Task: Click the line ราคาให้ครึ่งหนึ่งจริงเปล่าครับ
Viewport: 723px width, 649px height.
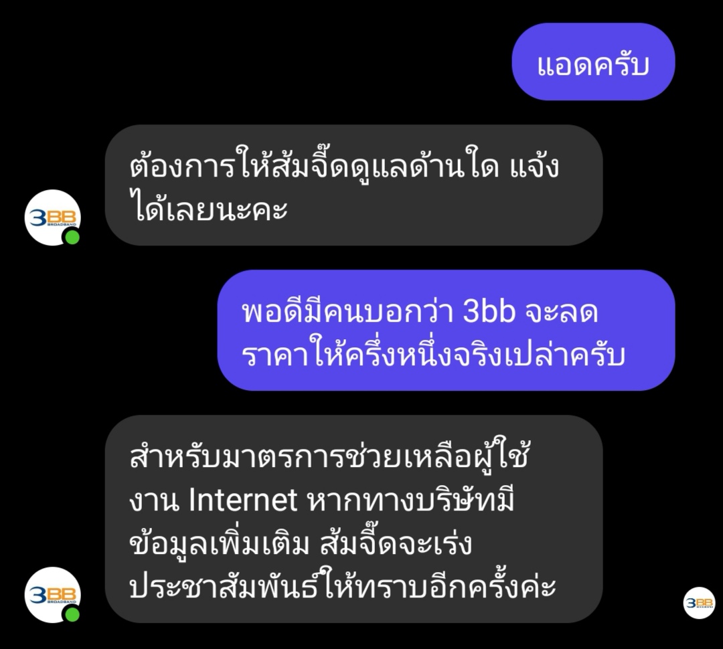Action: click(433, 355)
